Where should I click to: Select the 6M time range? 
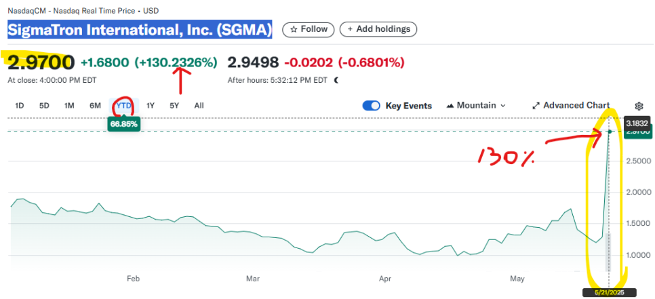[x=95, y=106]
